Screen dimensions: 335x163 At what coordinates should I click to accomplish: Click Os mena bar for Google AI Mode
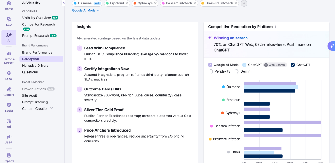pos(270,83)
